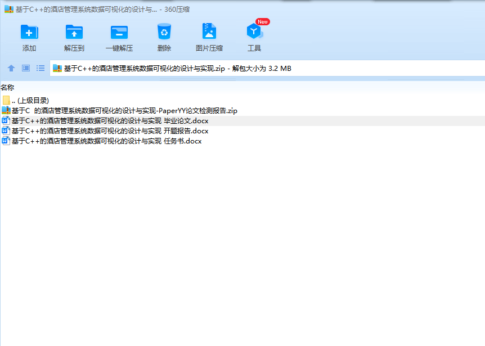Select the 开题报告.docx file name
The width and height of the screenshot is (485, 346).
(x=110, y=131)
